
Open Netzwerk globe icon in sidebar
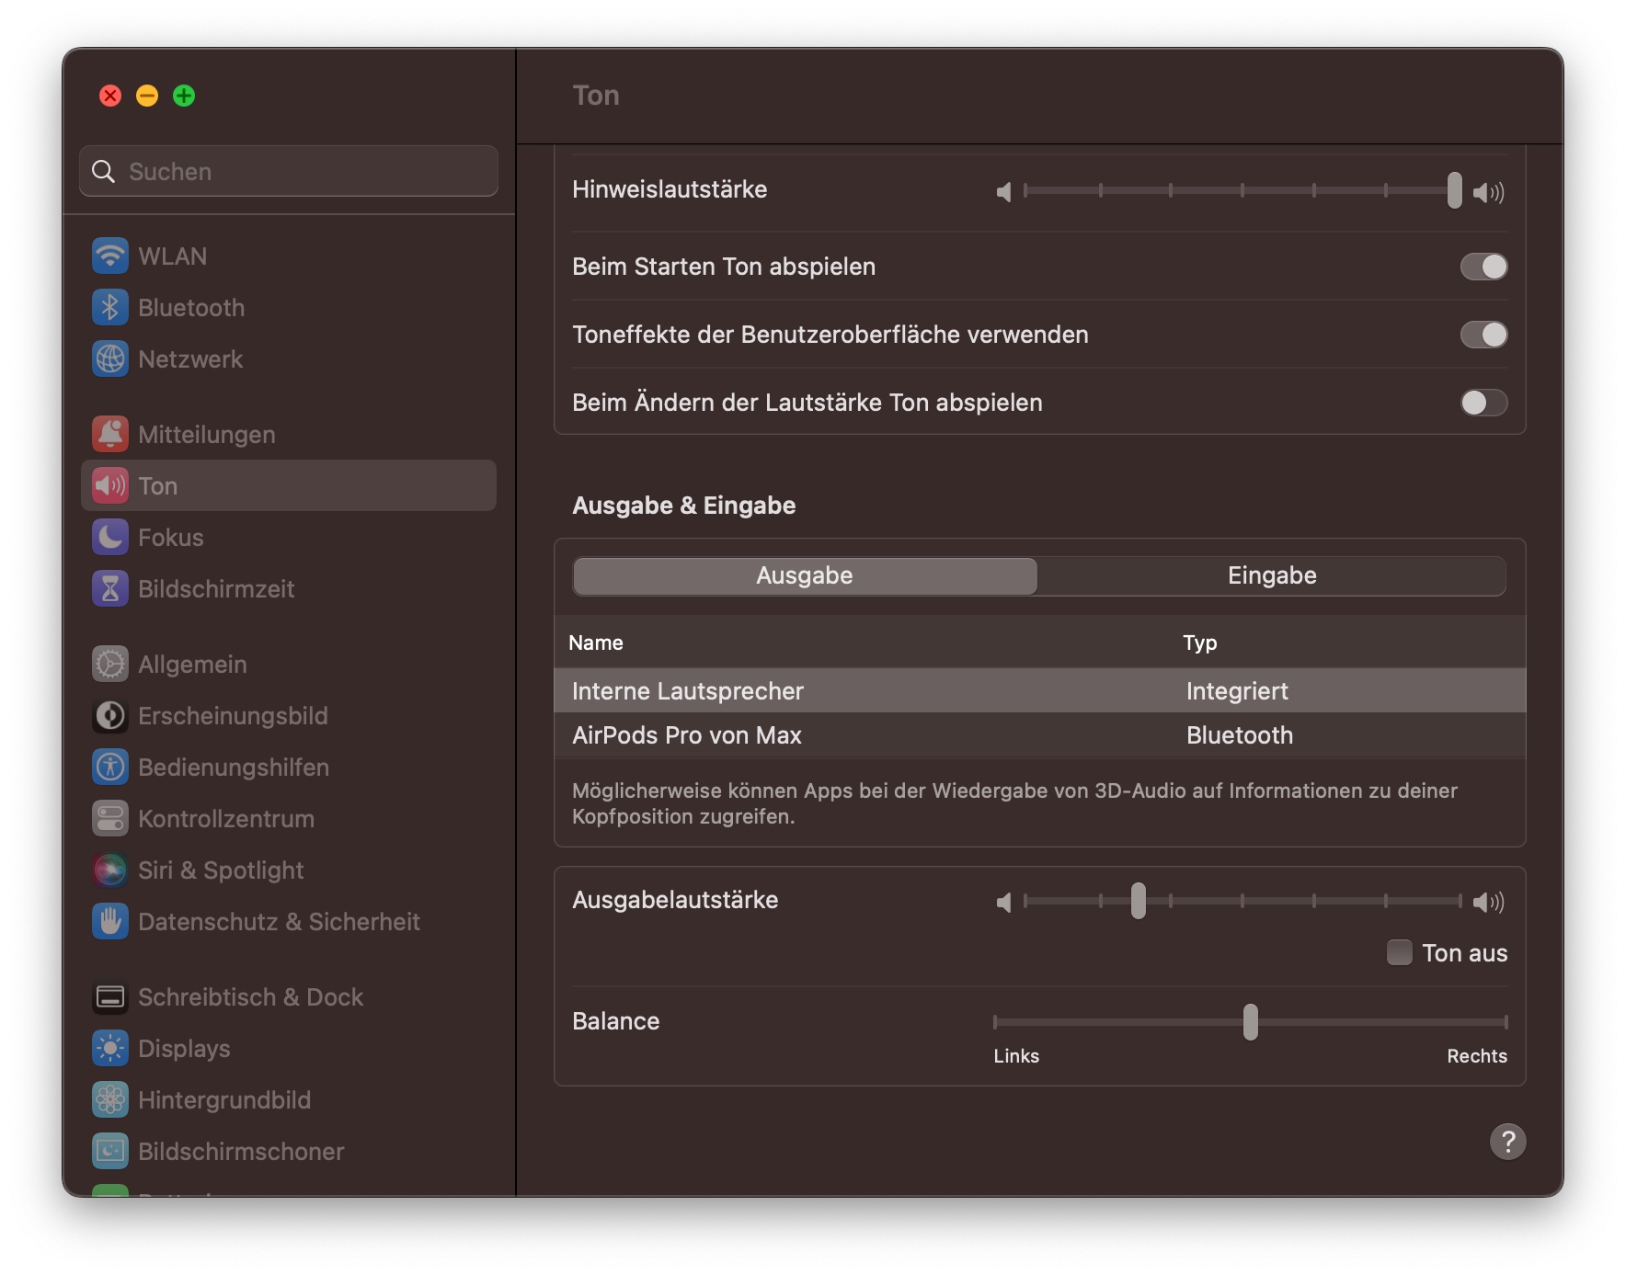coord(110,359)
